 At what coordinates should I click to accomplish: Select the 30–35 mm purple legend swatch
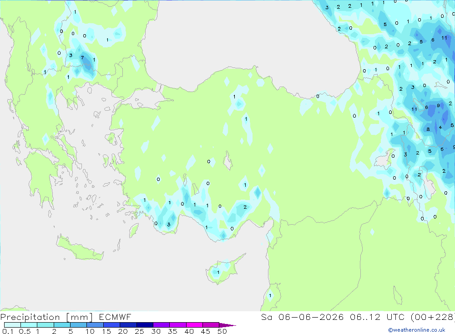pos(162,325)
